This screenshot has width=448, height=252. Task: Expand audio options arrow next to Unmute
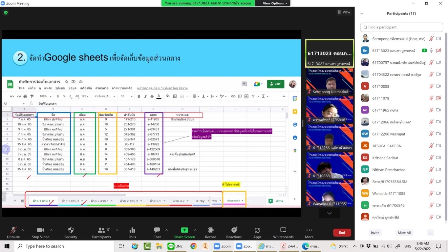(x=23, y=230)
